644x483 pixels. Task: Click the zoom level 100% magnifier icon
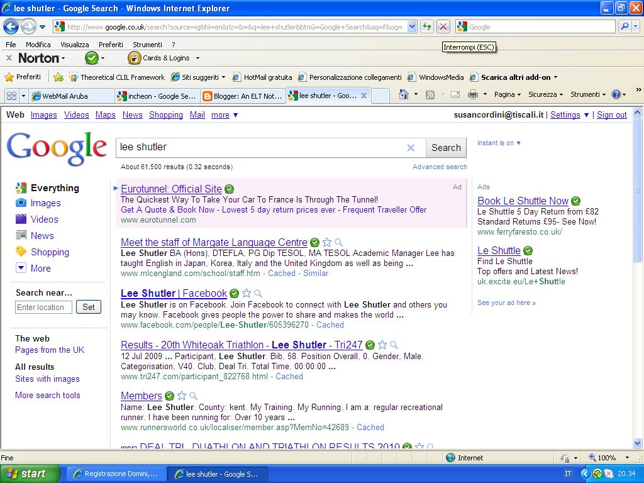pos(592,457)
